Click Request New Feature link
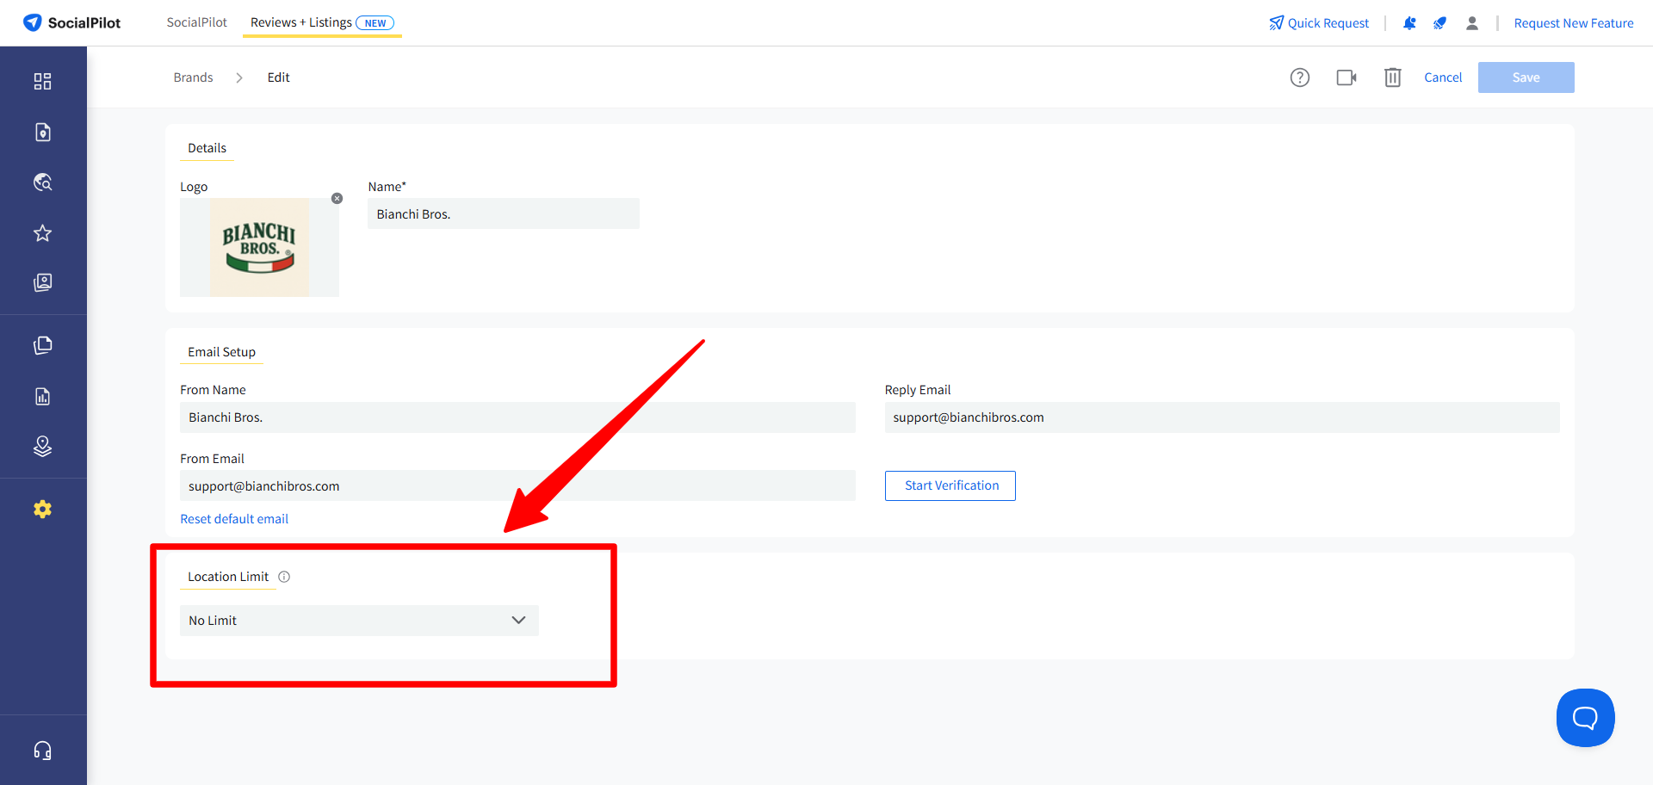The height and width of the screenshot is (785, 1653). [x=1574, y=23]
